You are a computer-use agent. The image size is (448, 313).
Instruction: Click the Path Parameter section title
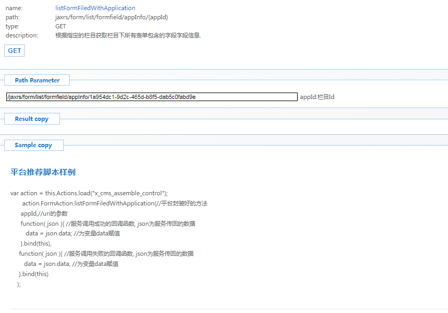tap(36, 80)
